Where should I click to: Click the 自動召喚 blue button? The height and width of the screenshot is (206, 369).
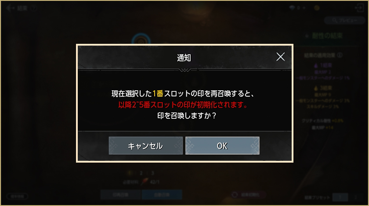tap(162, 195)
